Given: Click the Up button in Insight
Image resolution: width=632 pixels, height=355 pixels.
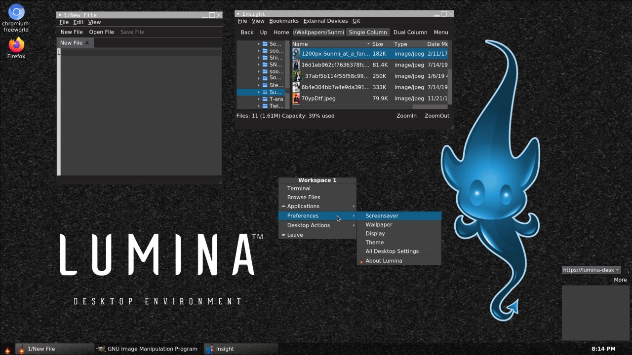Looking at the screenshot, I should click(x=264, y=33).
